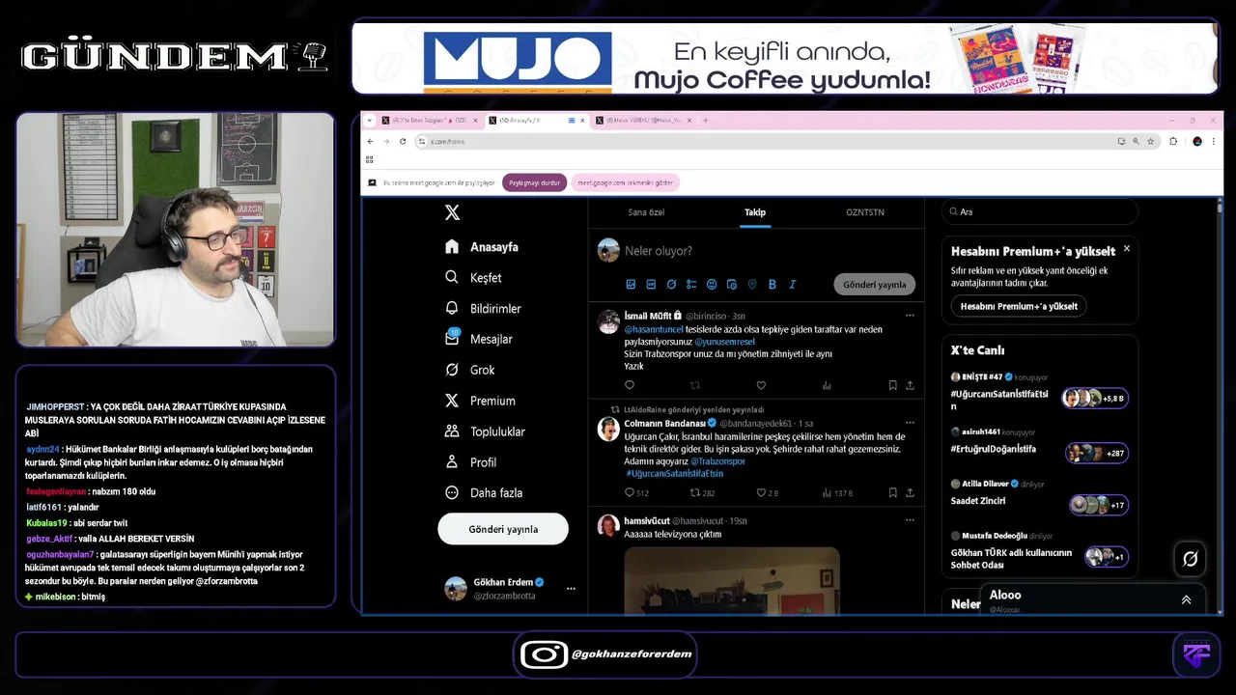The width and height of the screenshot is (1236, 695).
Task: Click Grok icon in composer toolbar
Action: [671, 284]
